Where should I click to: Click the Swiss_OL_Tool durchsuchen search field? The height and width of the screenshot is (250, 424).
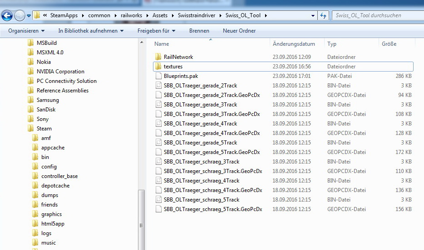pyautogui.click(x=378, y=15)
